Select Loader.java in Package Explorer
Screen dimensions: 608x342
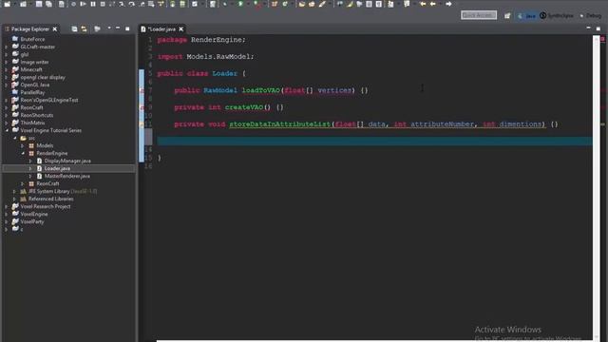click(57, 169)
